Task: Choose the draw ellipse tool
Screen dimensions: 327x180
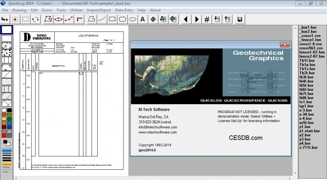Action: [132, 19]
